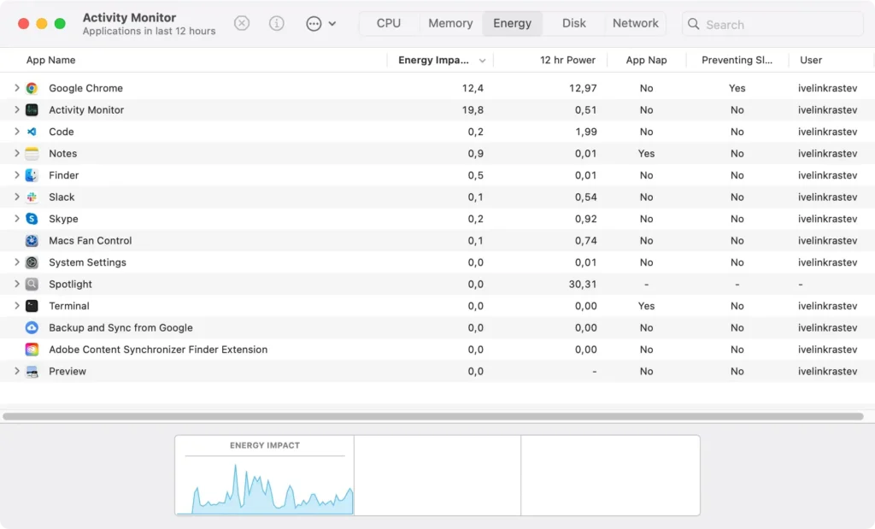Click the Backup and Sync icon

pyautogui.click(x=32, y=327)
